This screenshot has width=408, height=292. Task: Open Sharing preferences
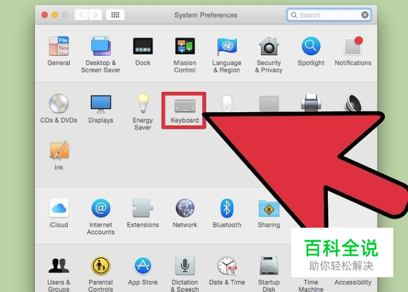click(269, 214)
